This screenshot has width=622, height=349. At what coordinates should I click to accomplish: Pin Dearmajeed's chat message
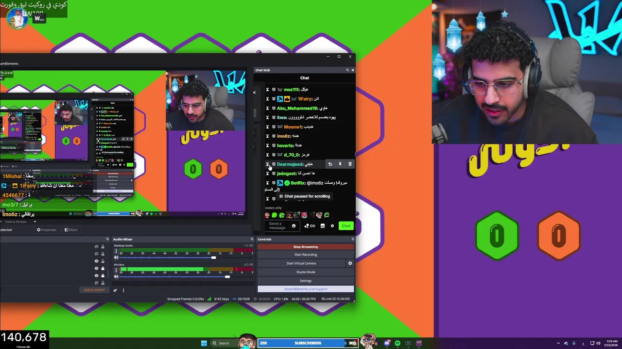point(340,164)
